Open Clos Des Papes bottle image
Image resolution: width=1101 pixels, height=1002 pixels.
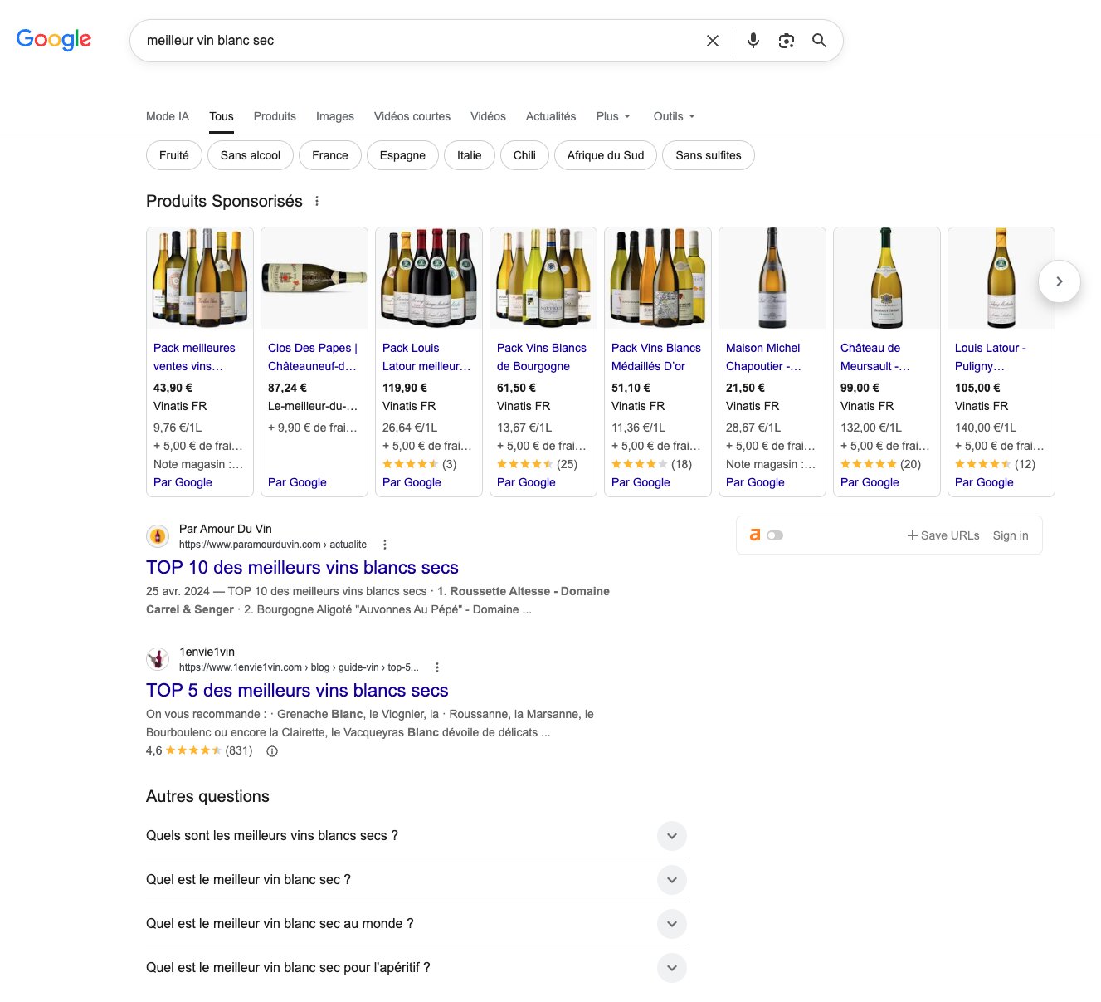click(x=314, y=277)
